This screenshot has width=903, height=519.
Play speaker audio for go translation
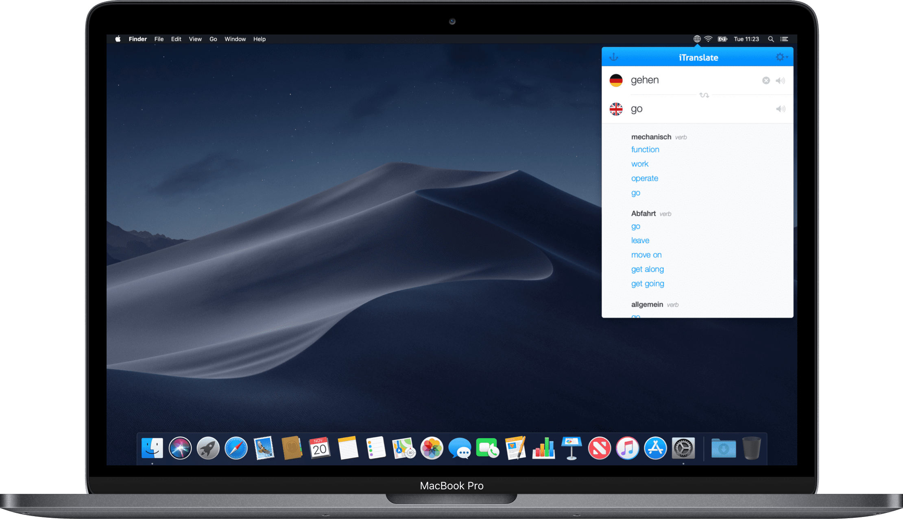780,109
